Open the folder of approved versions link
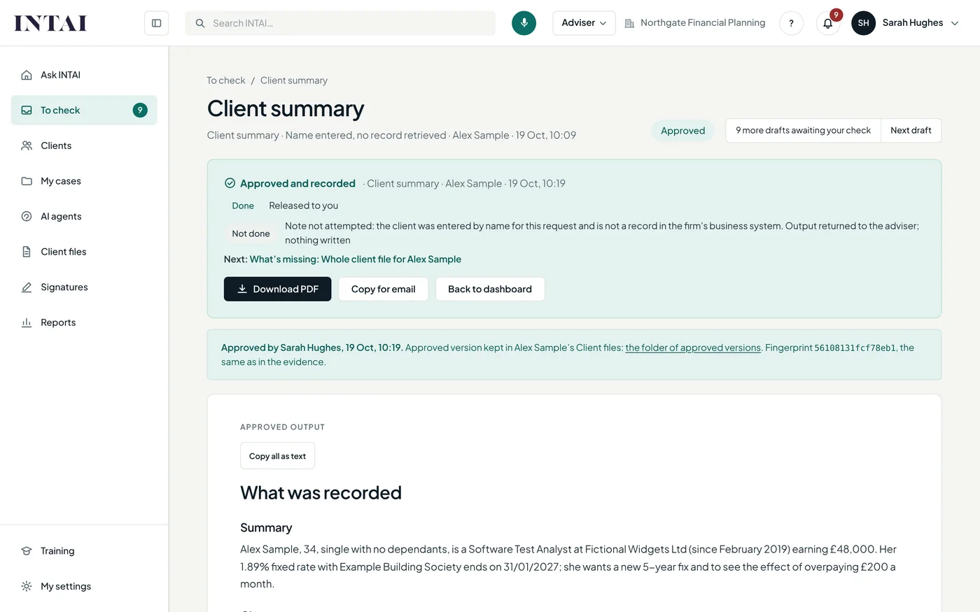This screenshot has width=980, height=612. coord(693,348)
